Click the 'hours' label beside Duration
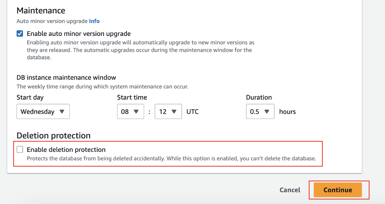Viewport: 385px width, 204px height. 287,111
